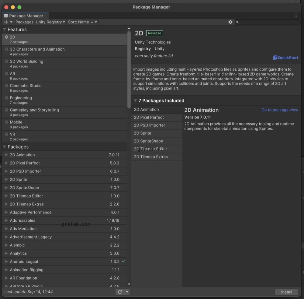Click the 2D feature icon in Features list
The image size is (304, 299).
pyautogui.click(x=7, y=37)
